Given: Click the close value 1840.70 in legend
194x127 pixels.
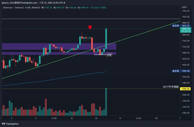Looking at the screenshot, I should (x=85, y=8).
